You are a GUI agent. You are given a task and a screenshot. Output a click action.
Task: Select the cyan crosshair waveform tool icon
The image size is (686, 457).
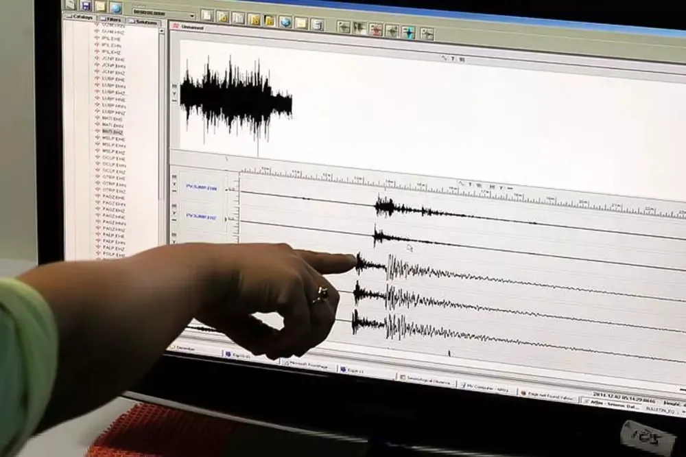(x=408, y=32)
